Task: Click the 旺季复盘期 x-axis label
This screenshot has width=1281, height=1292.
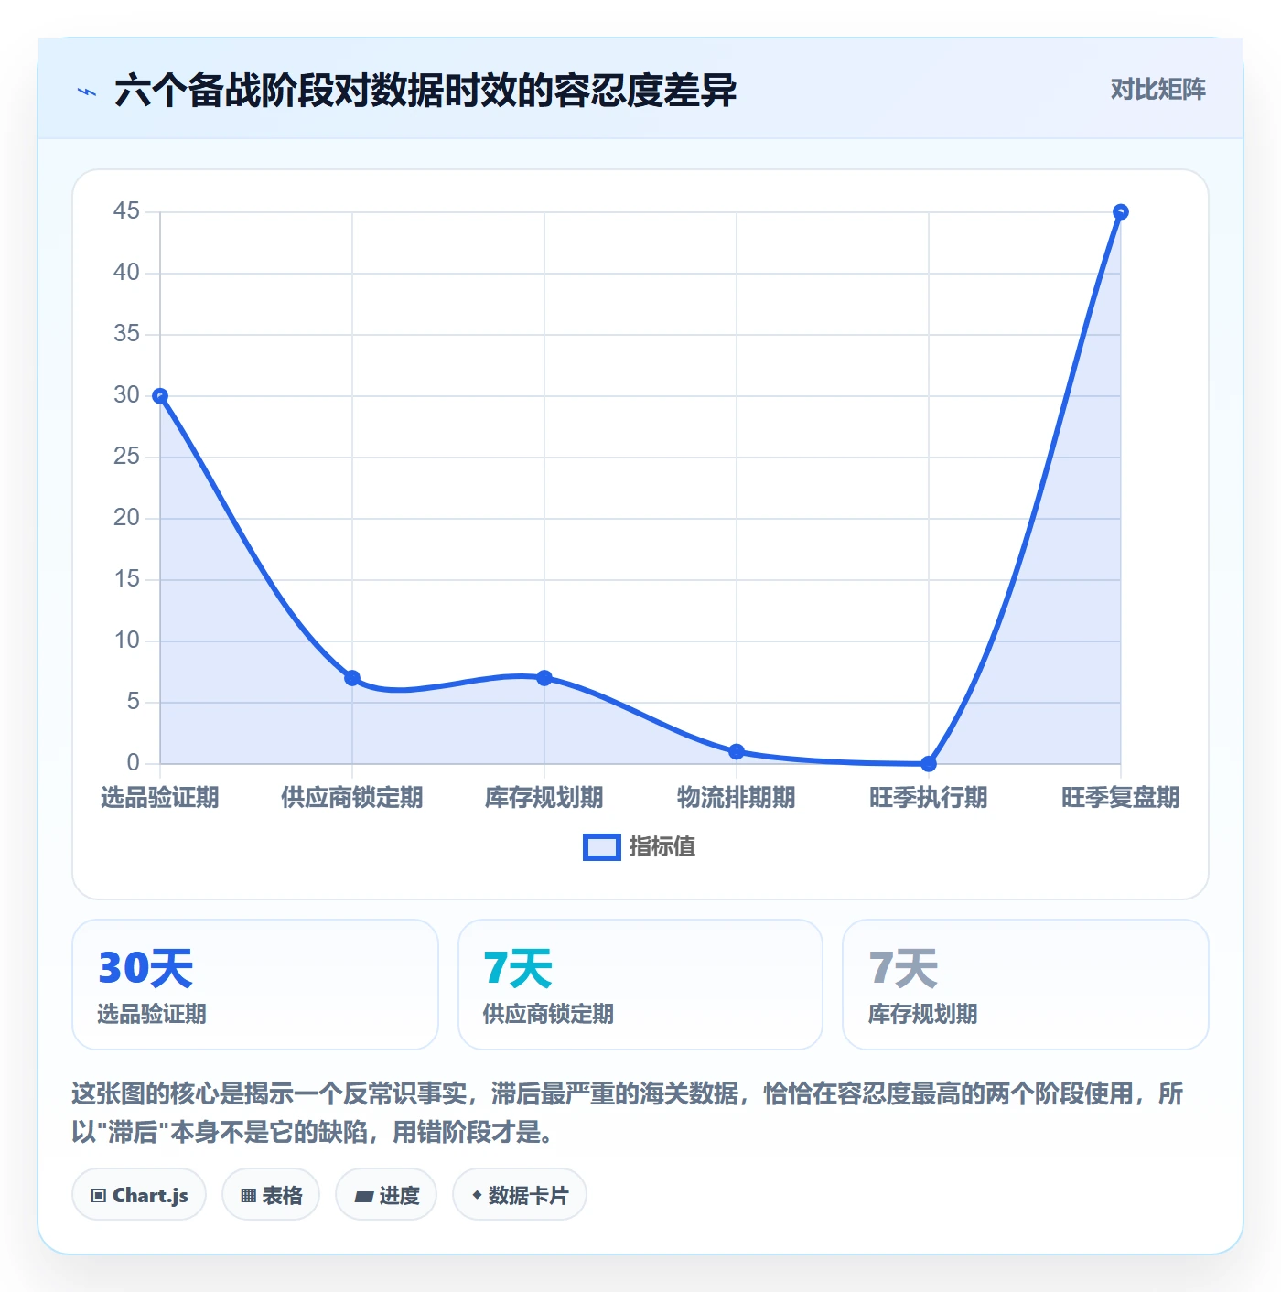Action: 1121,798
